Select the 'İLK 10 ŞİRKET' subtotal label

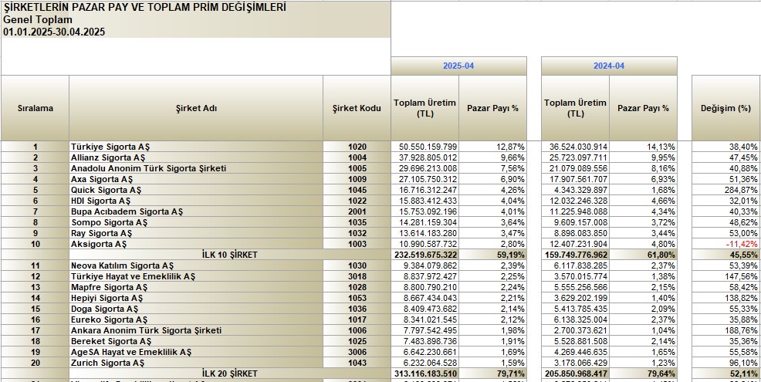pos(230,255)
